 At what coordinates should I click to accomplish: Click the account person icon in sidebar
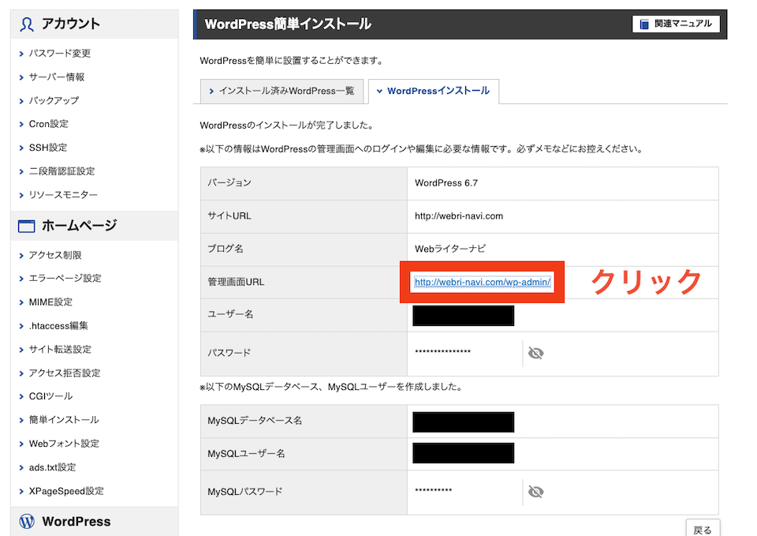click(x=27, y=24)
